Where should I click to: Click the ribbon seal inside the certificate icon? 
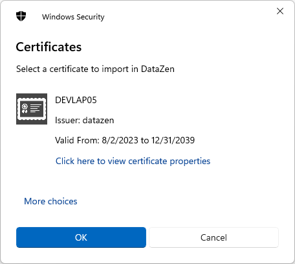point(25,108)
